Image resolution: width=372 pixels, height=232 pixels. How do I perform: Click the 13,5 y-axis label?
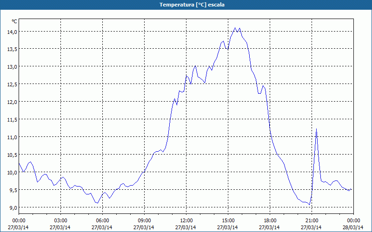coord(12,49)
